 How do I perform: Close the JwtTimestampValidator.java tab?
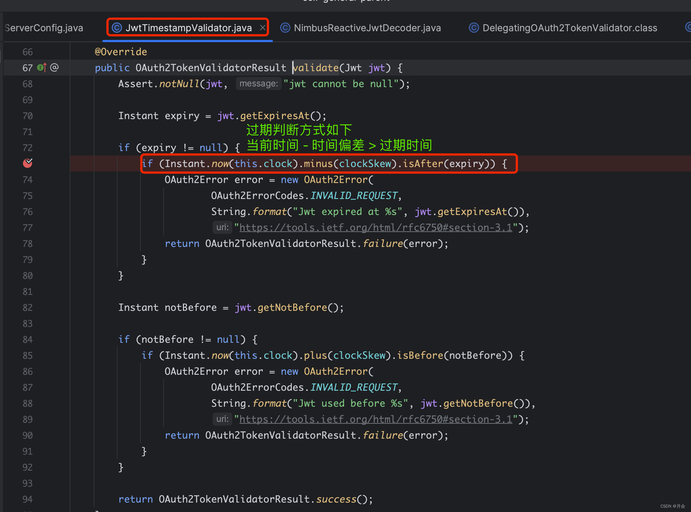point(262,28)
